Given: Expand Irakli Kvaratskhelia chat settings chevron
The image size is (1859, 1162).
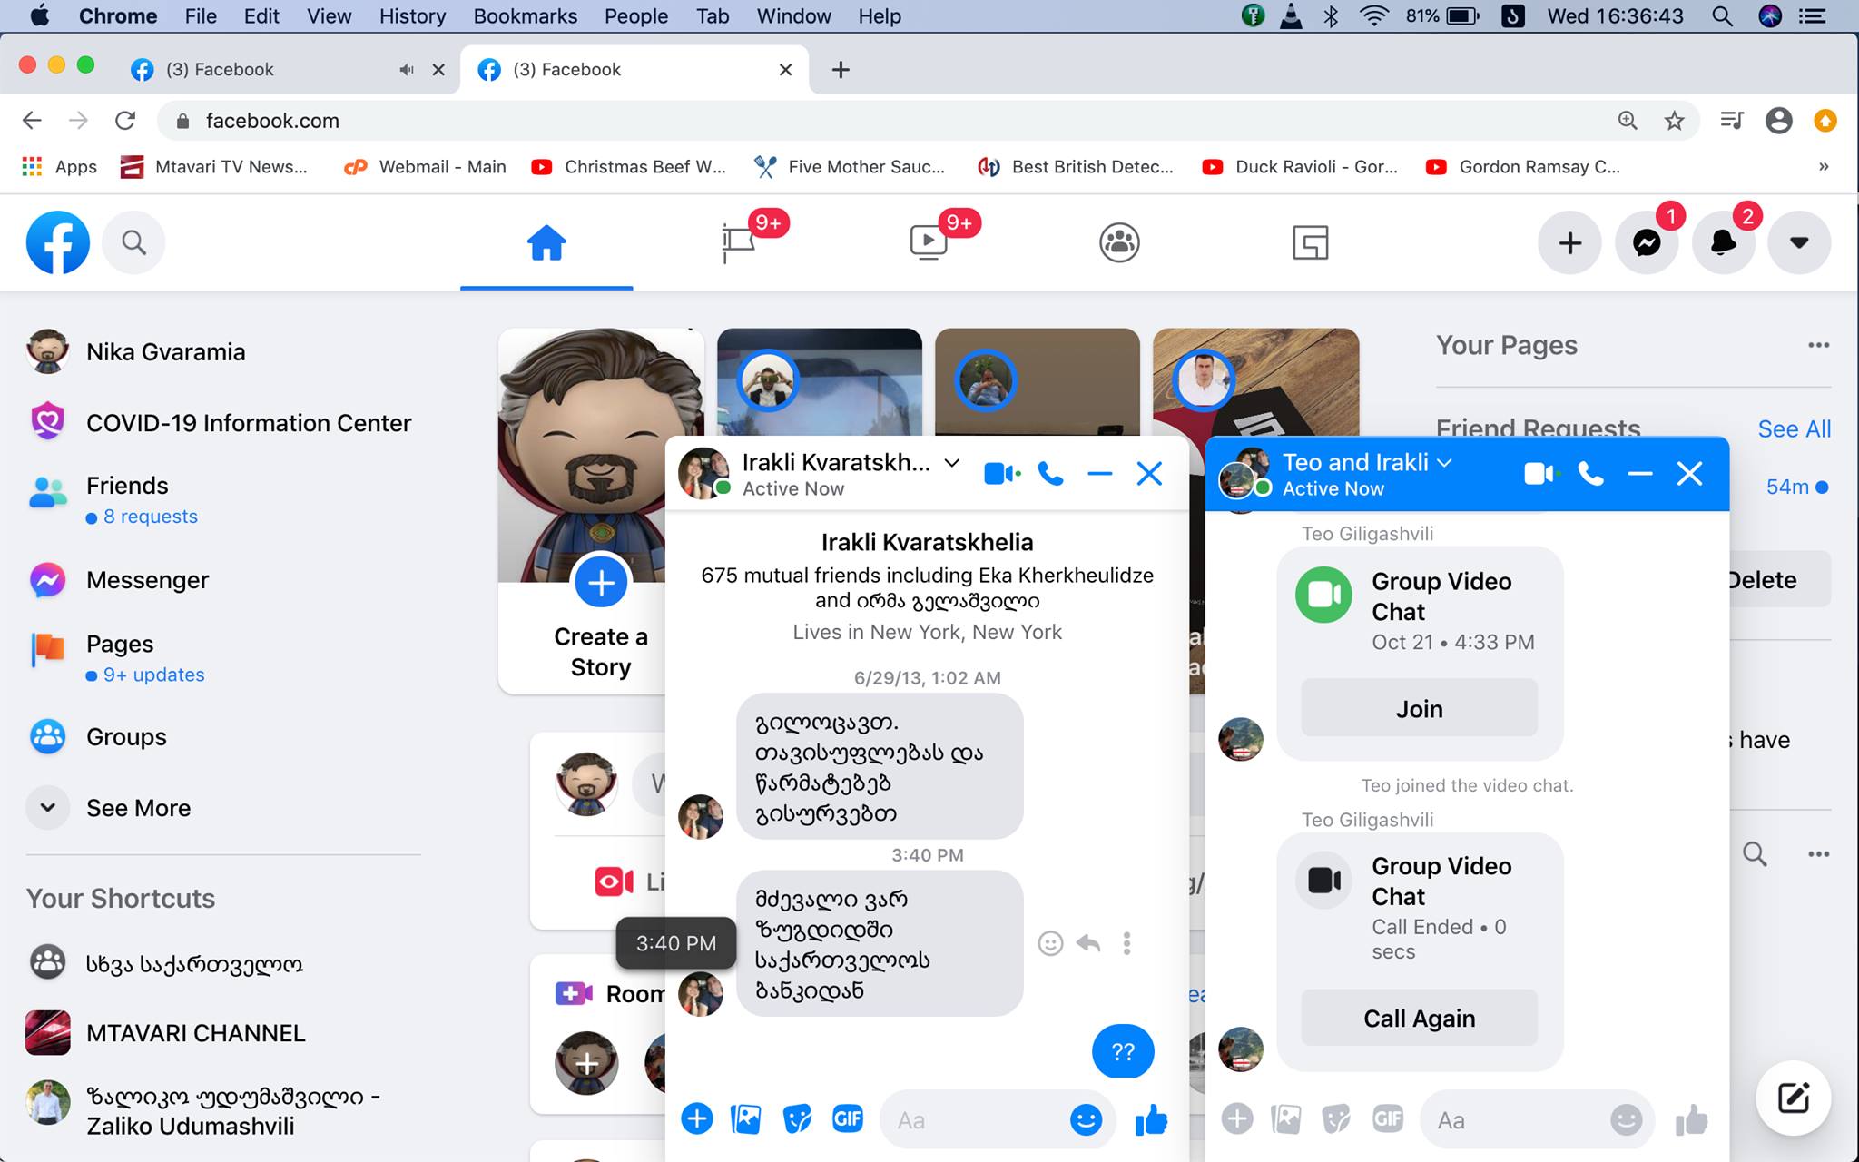Looking at the screenshot, I should (x=951, y=463).
